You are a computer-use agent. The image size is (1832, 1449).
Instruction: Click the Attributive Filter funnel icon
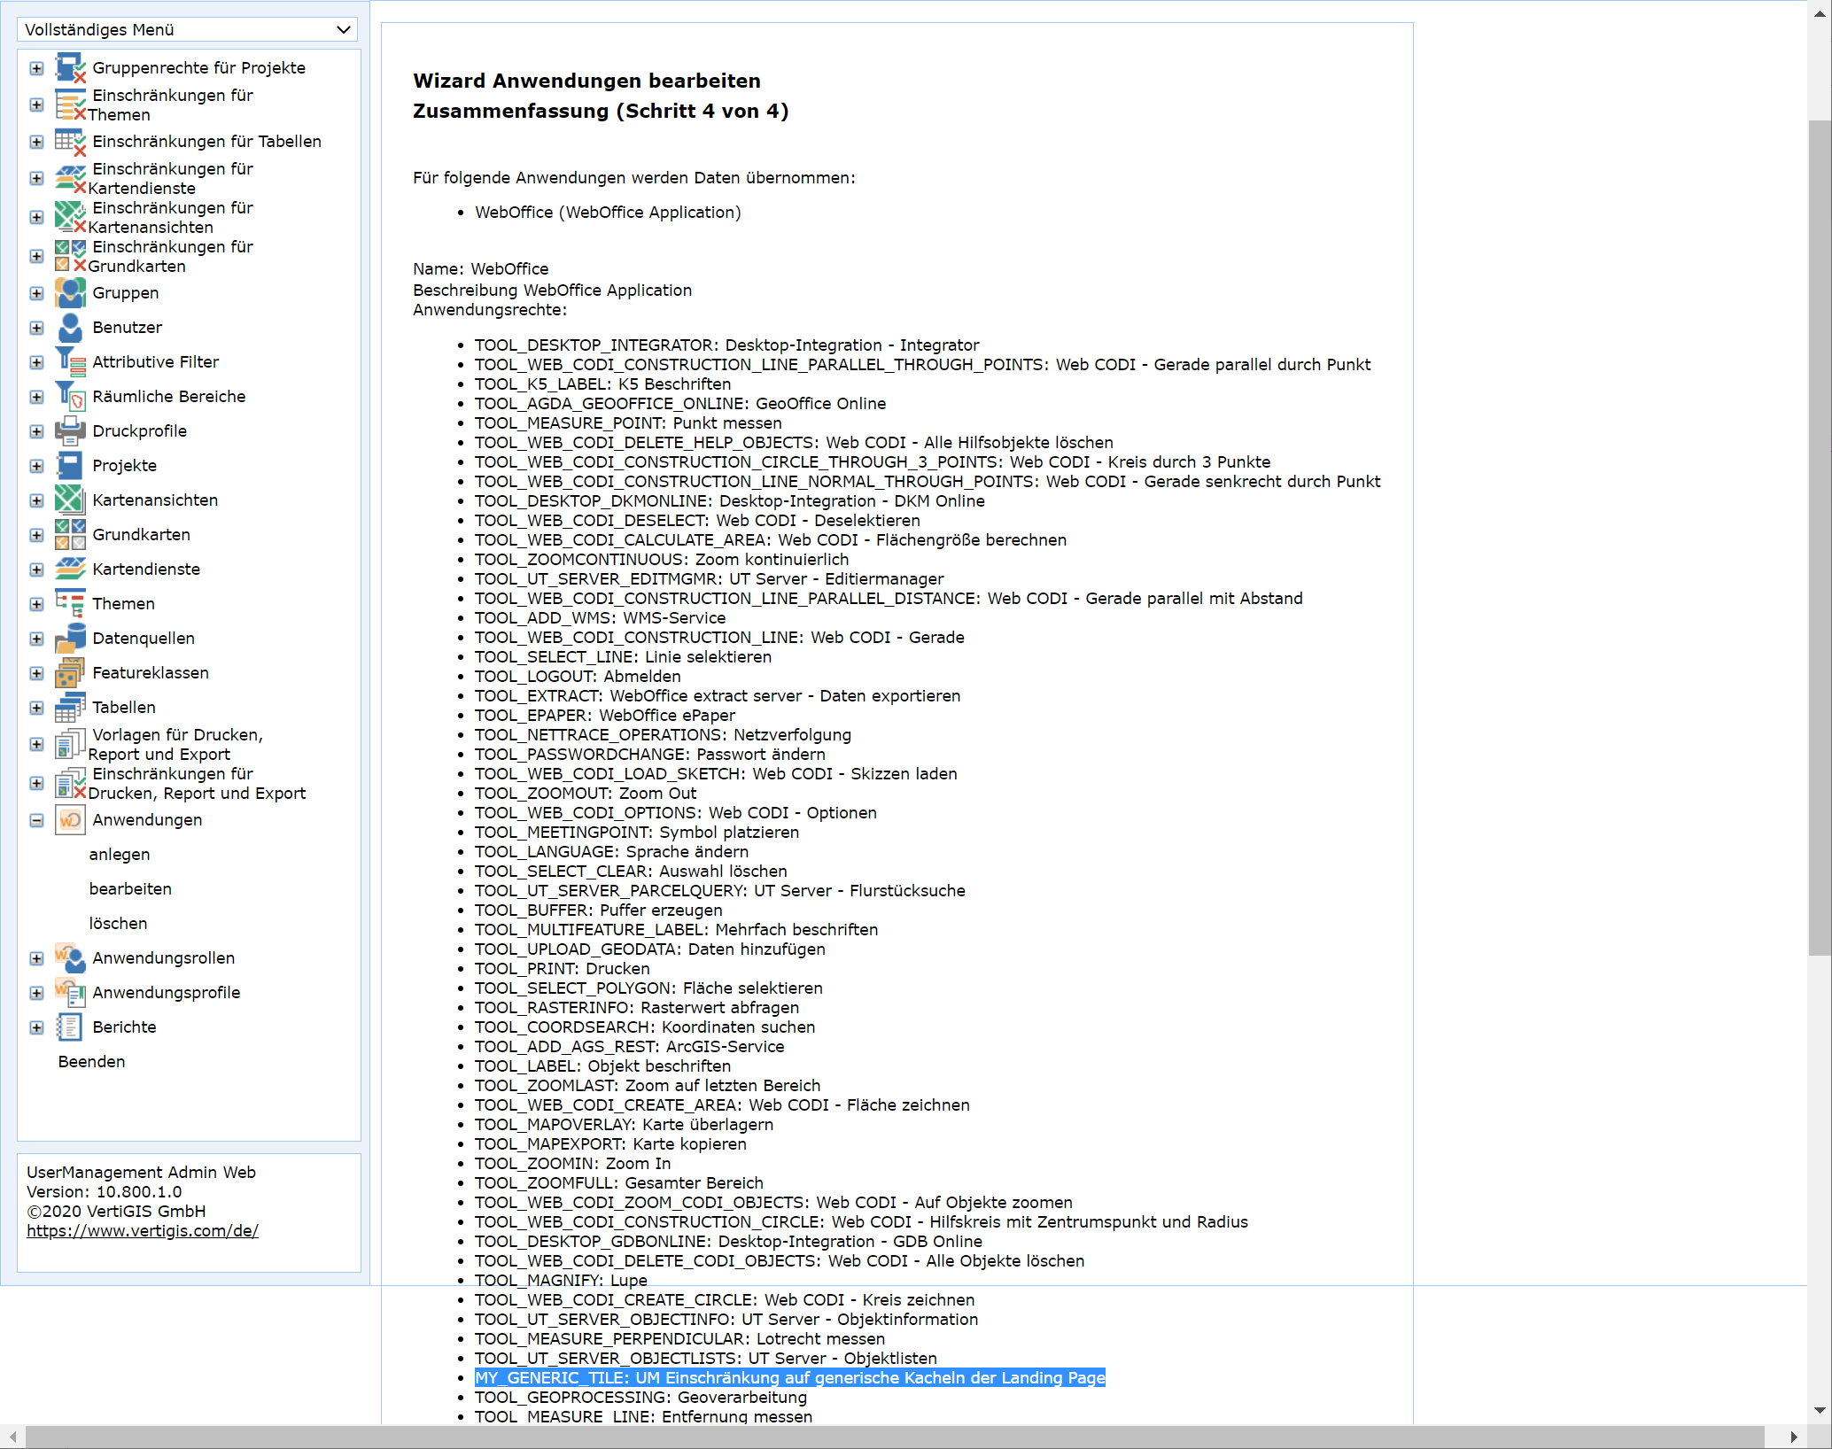pos(70,362)
